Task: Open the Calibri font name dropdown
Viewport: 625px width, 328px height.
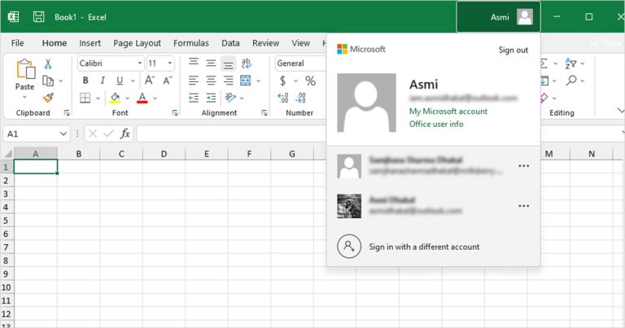Action: 140,63
